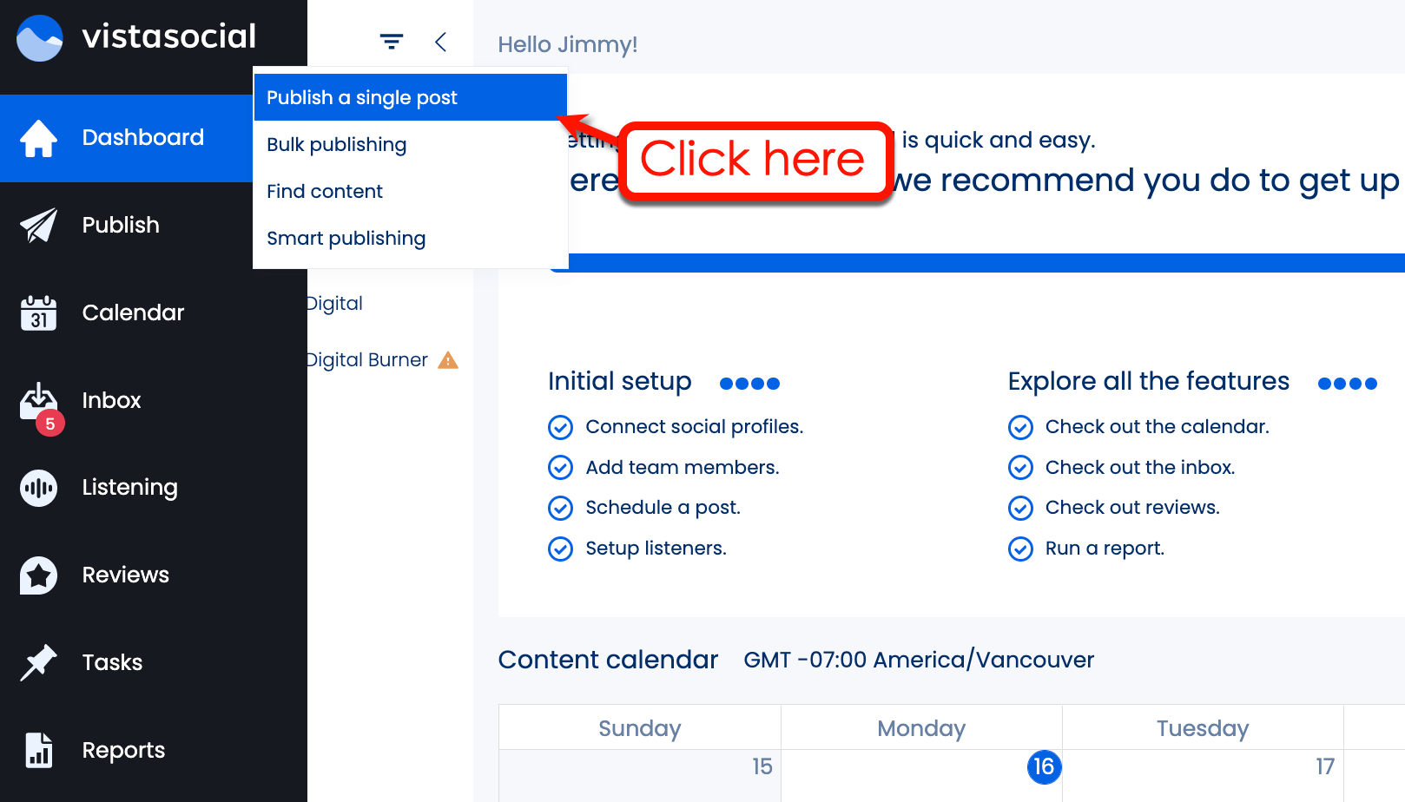Check off Connect social profiles
Image resolution: width=1405 pixels, height=802 pixels.
pyautogui.click(x=560, y=427)
